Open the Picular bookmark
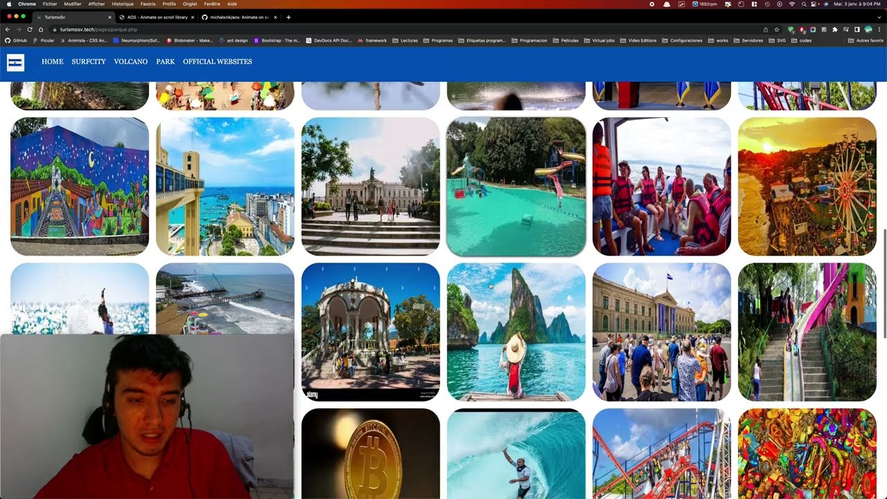The height and width of the screenshot is (499, 887). pos(43,40)
